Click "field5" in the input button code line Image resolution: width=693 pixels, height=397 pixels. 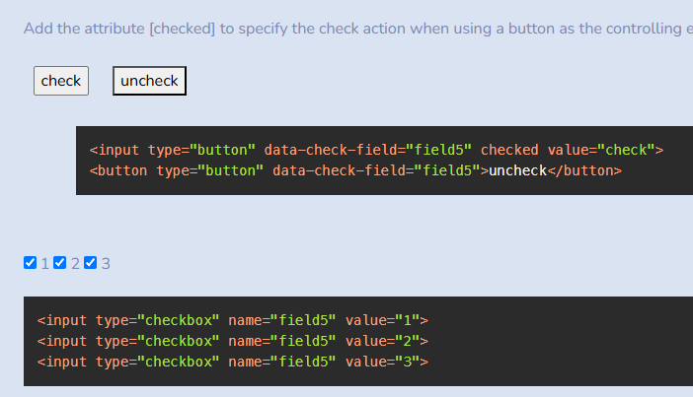443,150
